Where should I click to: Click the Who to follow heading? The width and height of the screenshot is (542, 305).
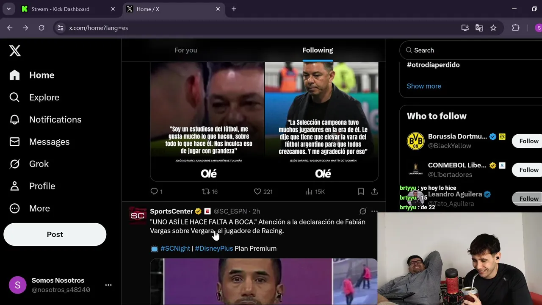pyautogui.click(x=437, y=116)
